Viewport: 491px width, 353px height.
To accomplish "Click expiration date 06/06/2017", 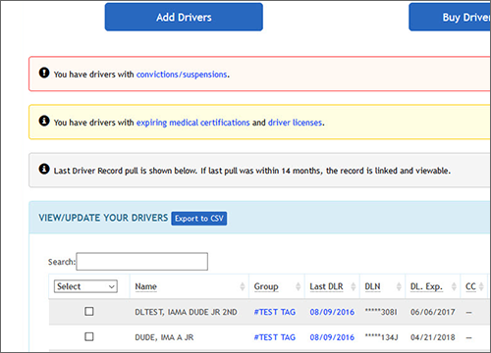I will (x=433, y=312).
